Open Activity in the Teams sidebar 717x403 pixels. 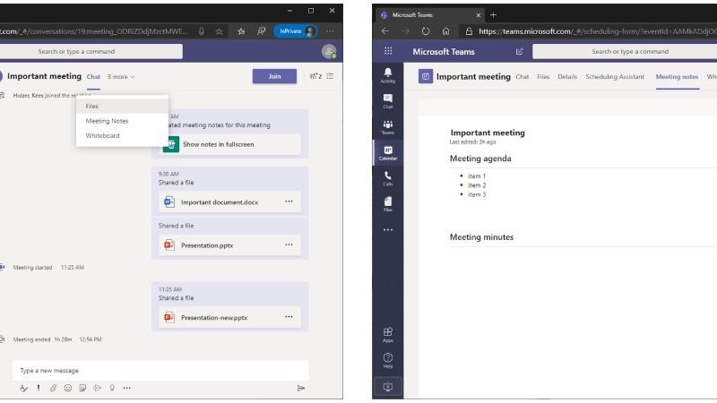point(388,75)
